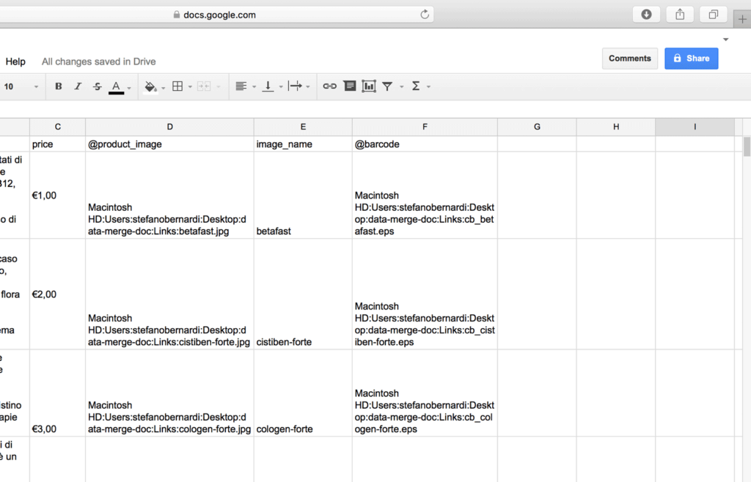Viewport: 751px width, 482px height.
Task: Select column E header
Action: 303,127
